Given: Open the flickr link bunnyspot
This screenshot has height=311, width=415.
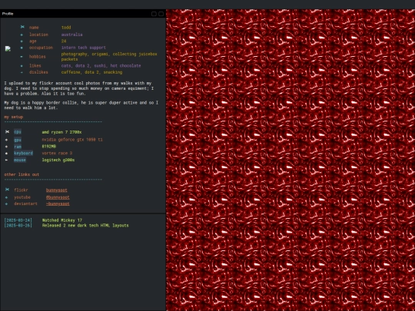Looking at the screenshot, I should click(56, 190).
